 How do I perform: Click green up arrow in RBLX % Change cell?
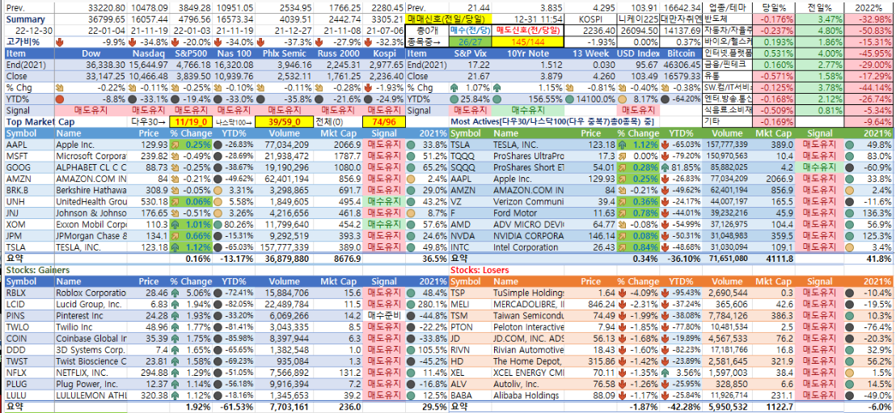(174, 293)
